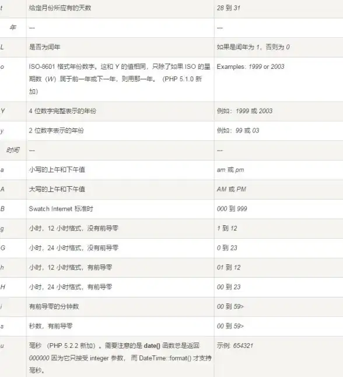Click '小时，12 小时格式，有前导零'
This screenshot has height=377, width=343.
[x=71, y=267]
